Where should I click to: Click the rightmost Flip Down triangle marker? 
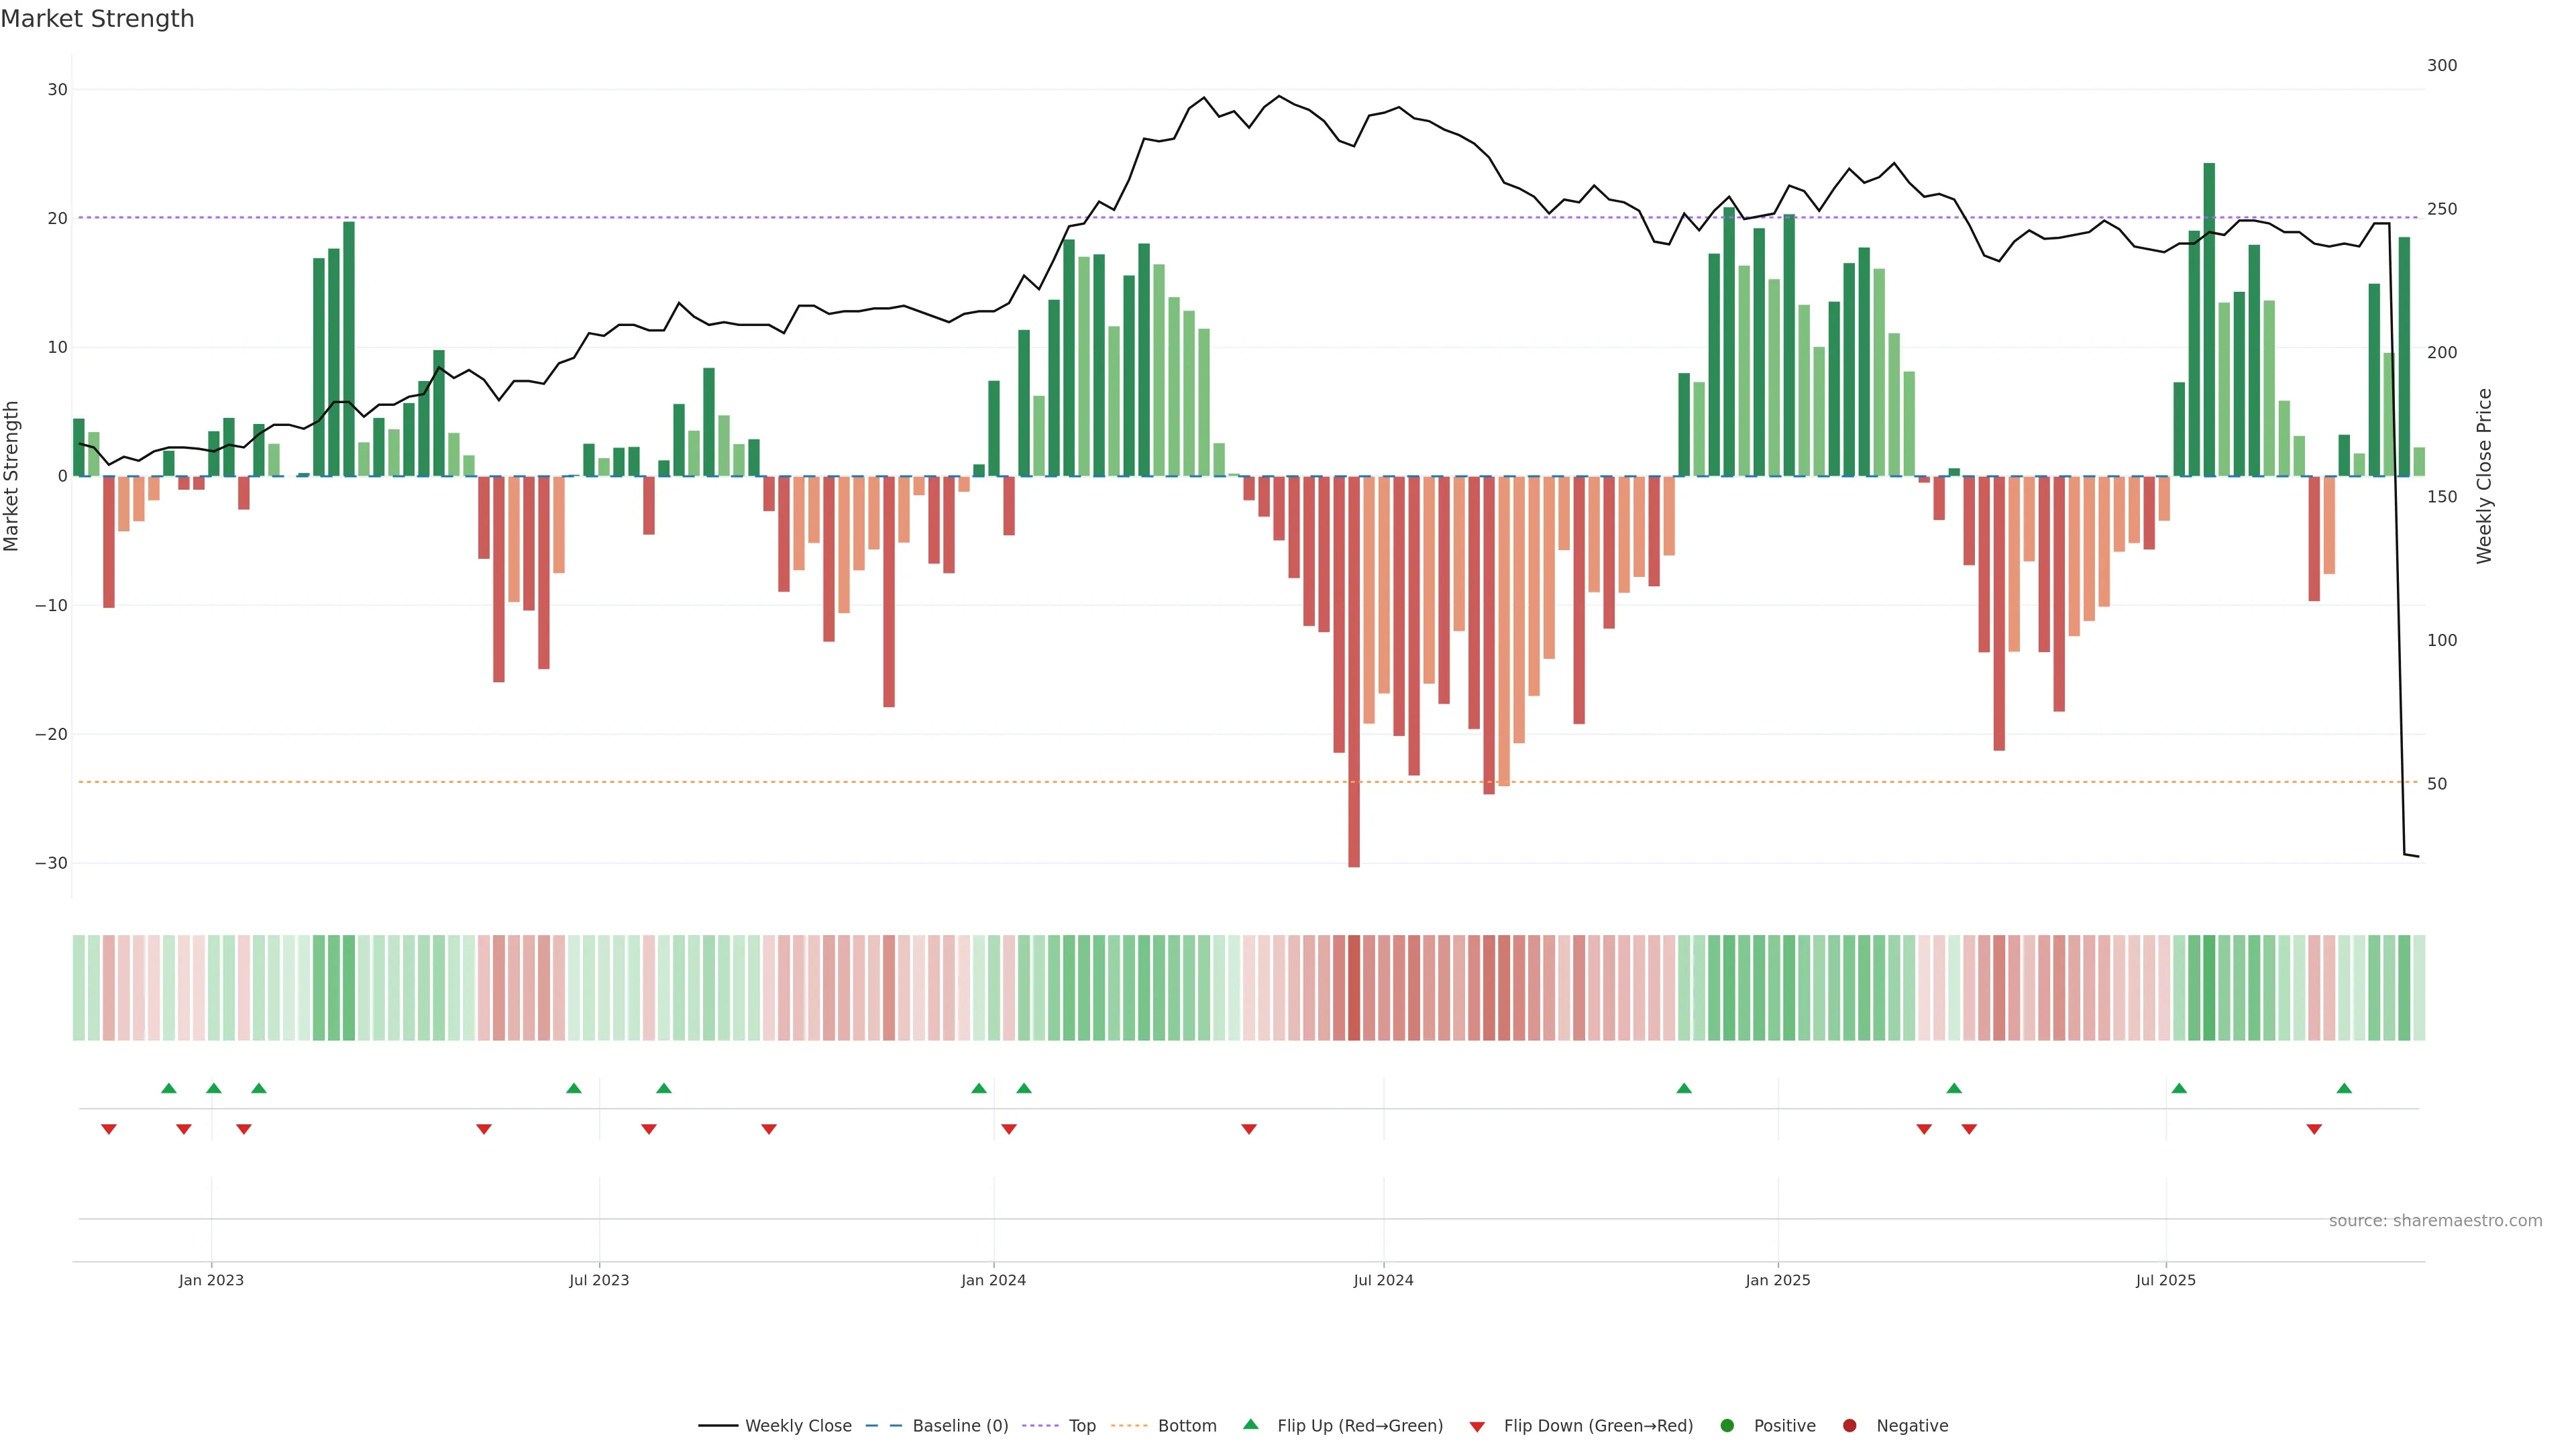[2314, 1129]
